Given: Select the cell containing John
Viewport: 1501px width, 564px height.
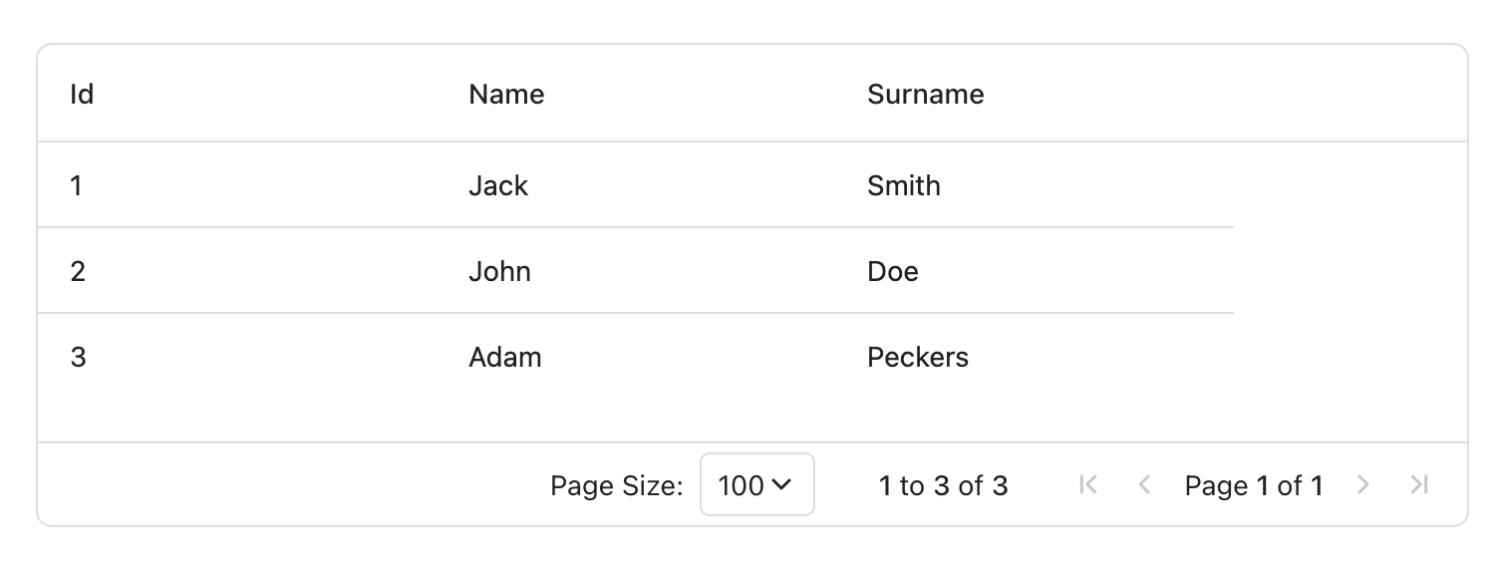Looking at the screenshot, I should (x=636, y=271).
